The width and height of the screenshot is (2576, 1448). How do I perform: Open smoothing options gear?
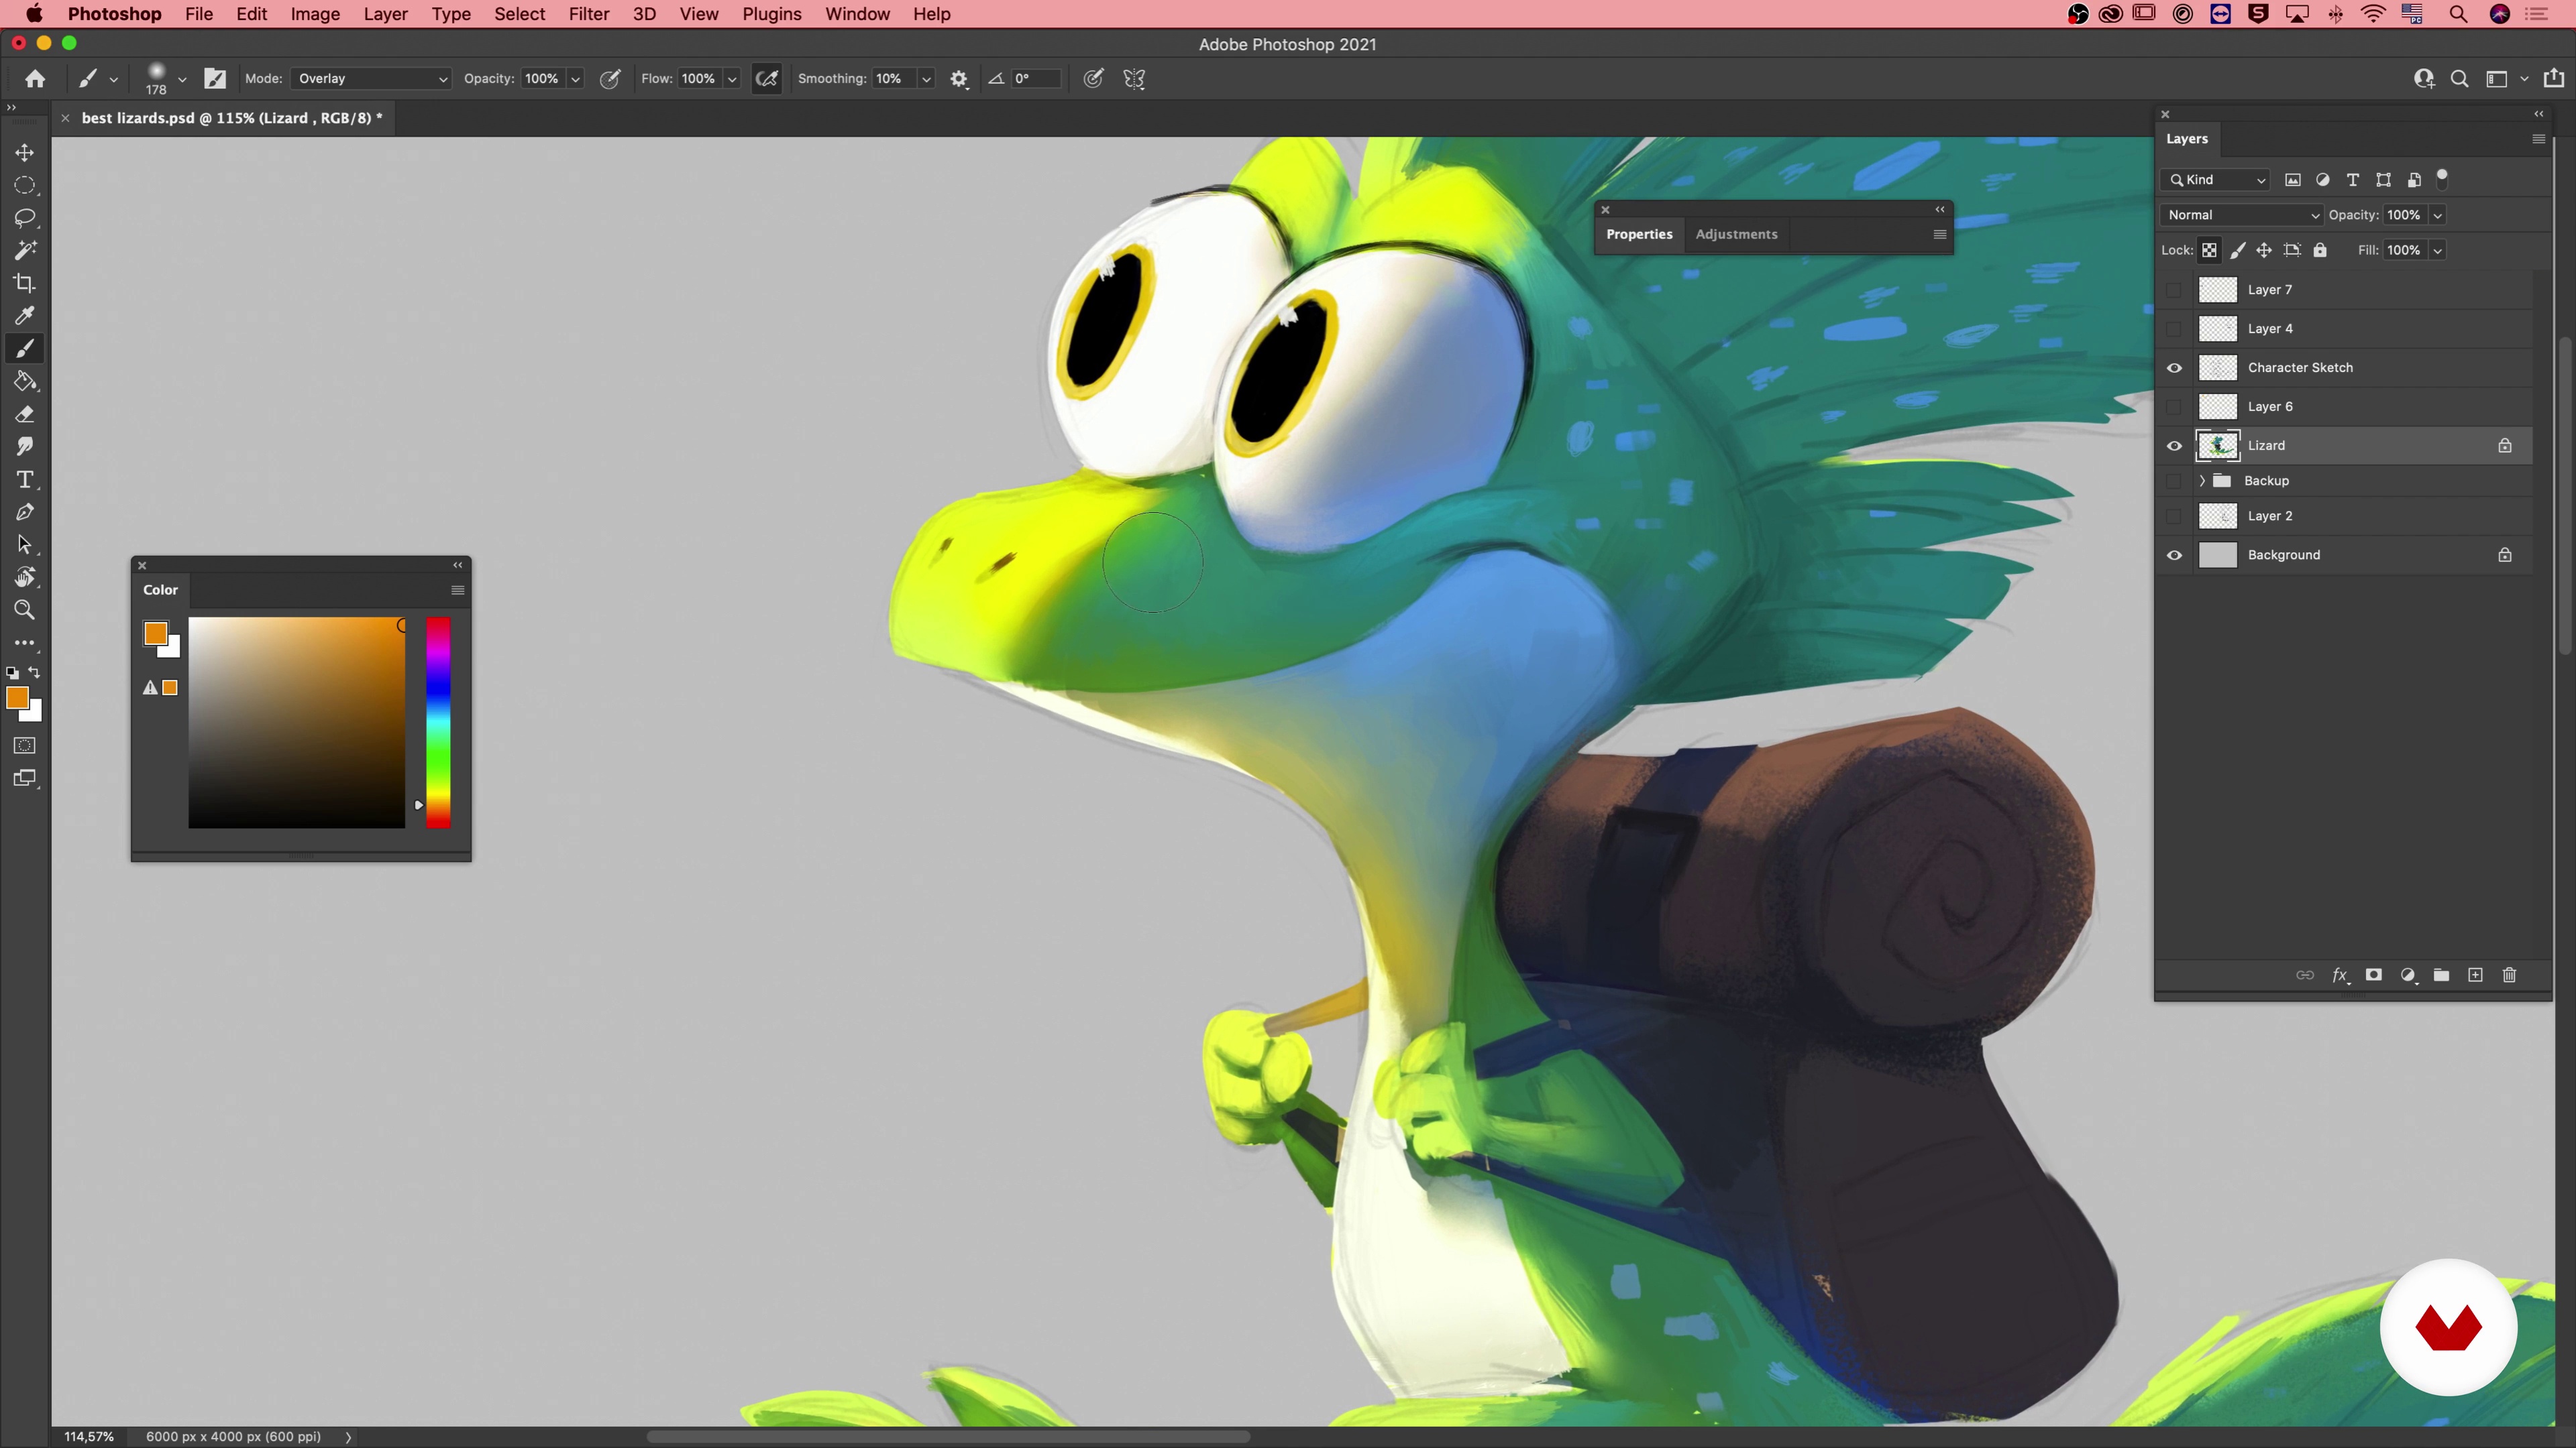point(959,79)
